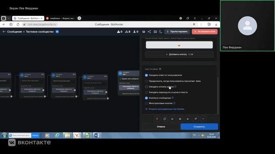The width and height of the screenshot is (275, 154).
Task: Click the Остановить бота button
Action: 205,32
